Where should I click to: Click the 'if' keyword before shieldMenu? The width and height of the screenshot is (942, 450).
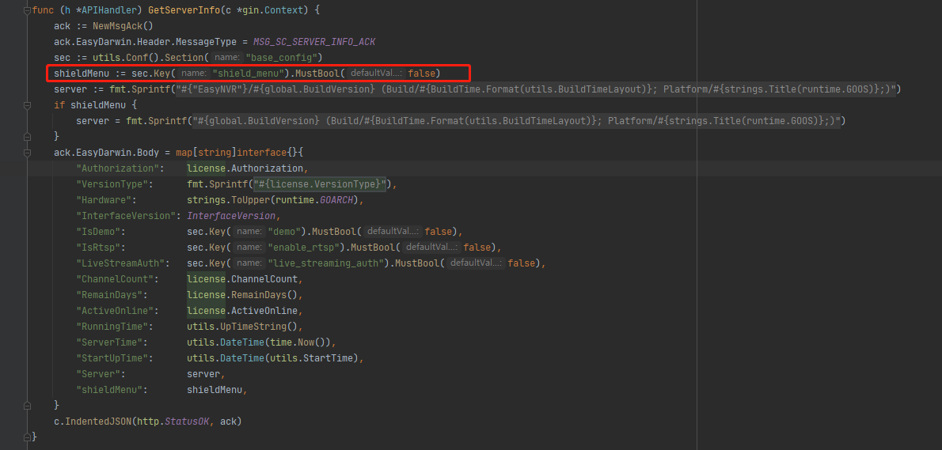point(59,105)
